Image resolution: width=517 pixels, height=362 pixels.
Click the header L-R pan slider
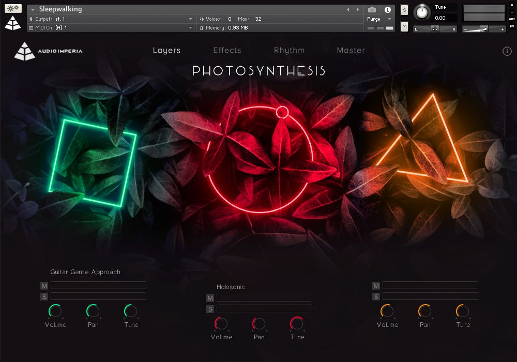point(435,29)
